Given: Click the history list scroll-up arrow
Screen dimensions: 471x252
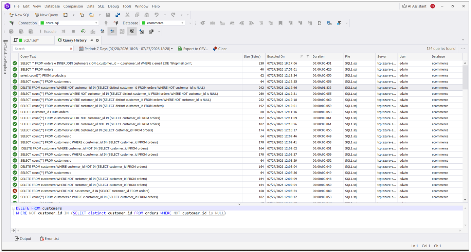Looking at the screenshot, I should (465, 63).
